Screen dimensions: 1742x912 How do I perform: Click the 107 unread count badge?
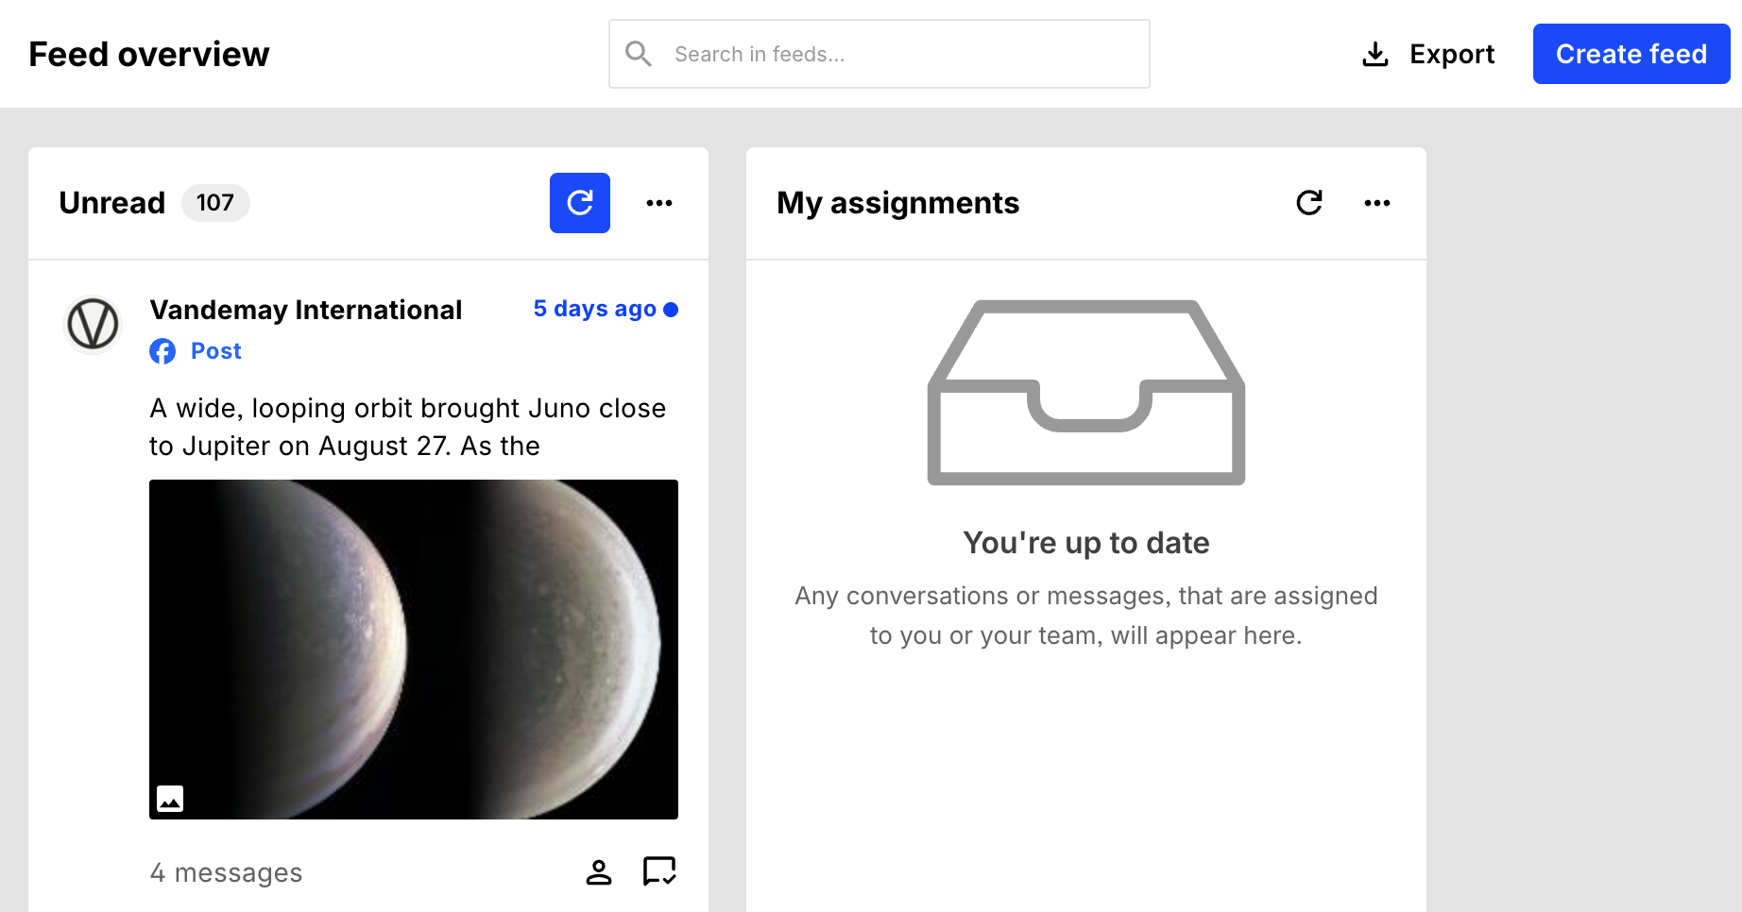coord(215,203)
